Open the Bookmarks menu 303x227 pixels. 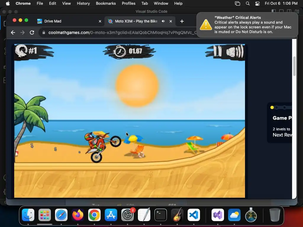[106, 4]
